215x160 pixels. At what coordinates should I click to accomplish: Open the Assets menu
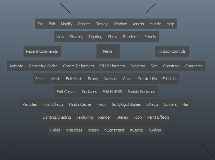click(138, 24)
